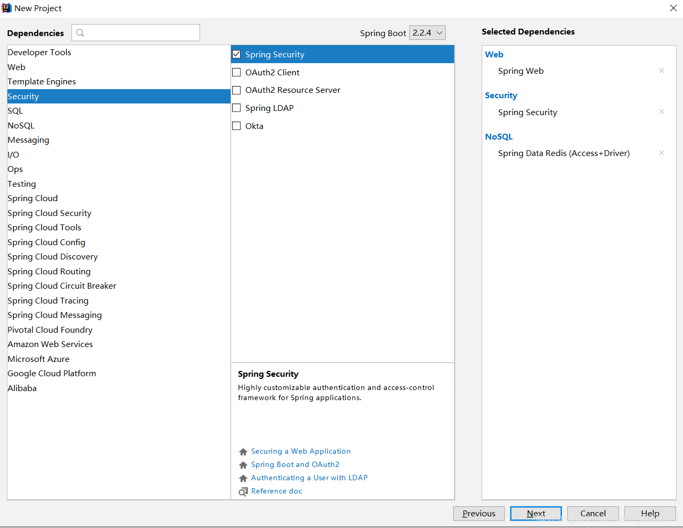
Task: Click the Next button
Action: (x=536, y=513)
